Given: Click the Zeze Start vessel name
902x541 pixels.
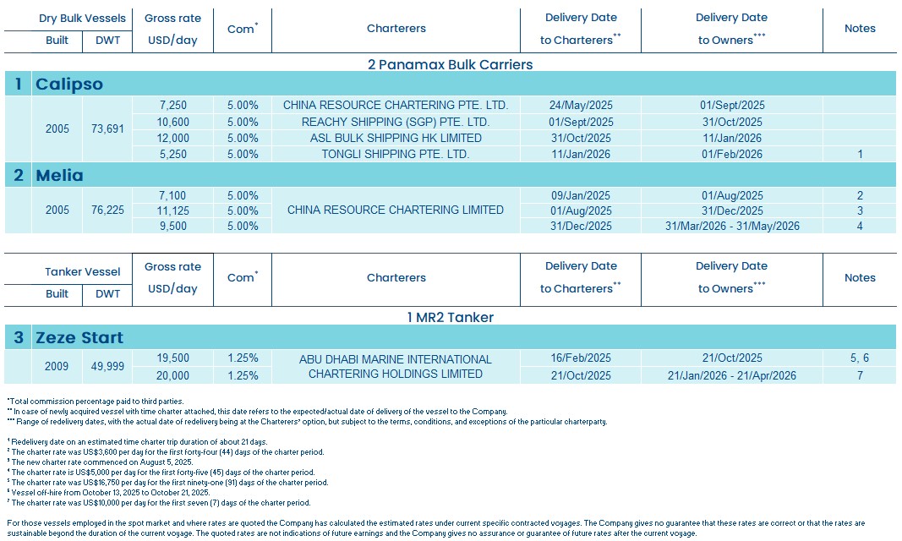Looking at the screenshot, I should [x=79, y=337].
